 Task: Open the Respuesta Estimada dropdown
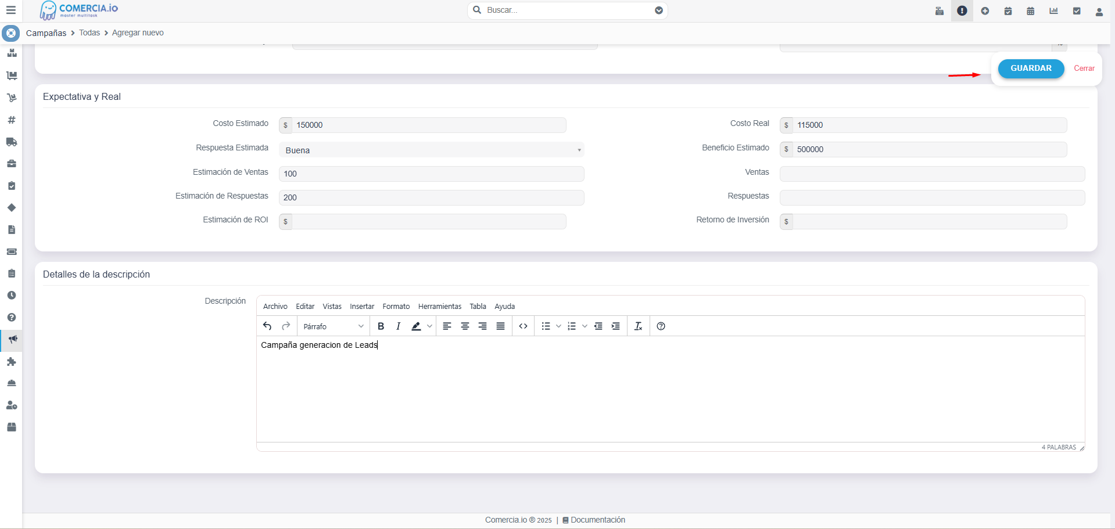(431, 150)
